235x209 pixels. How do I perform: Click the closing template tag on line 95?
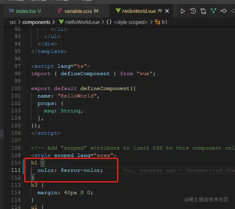pos(49,51)
